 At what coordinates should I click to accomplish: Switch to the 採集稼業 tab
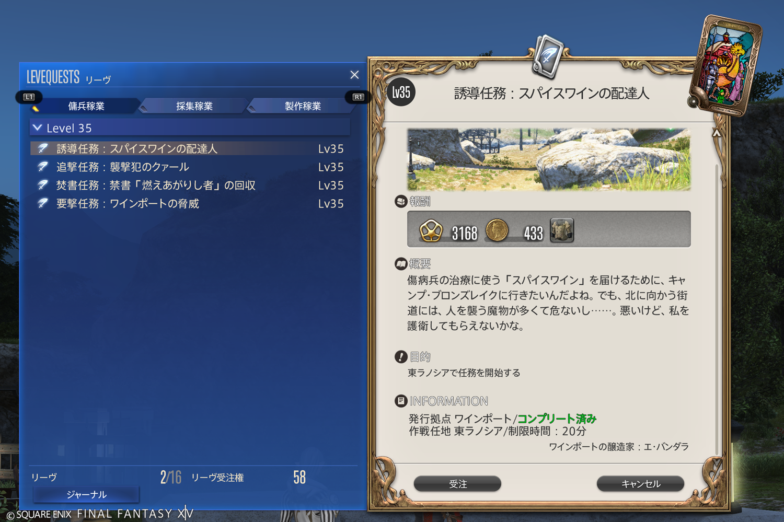pyautogui.click(x=194, y=106)
